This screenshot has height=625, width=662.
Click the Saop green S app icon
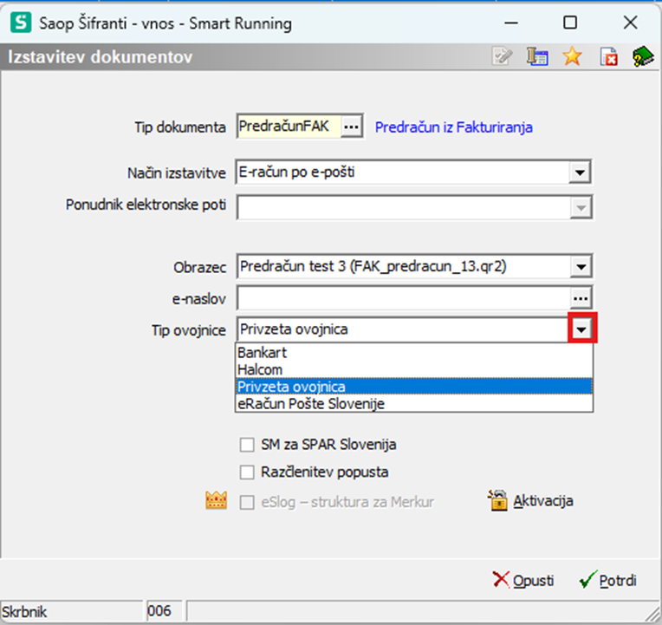click(21, 23)
